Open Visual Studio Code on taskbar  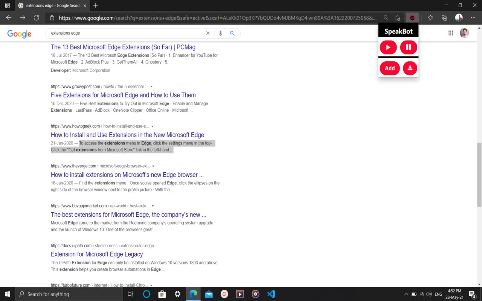[x=271, y=294]
